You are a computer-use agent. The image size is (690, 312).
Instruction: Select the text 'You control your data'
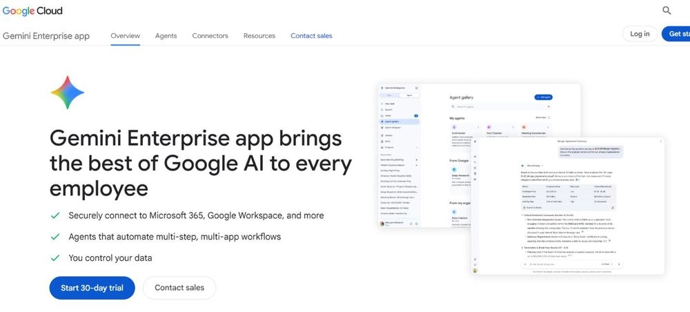110,258
